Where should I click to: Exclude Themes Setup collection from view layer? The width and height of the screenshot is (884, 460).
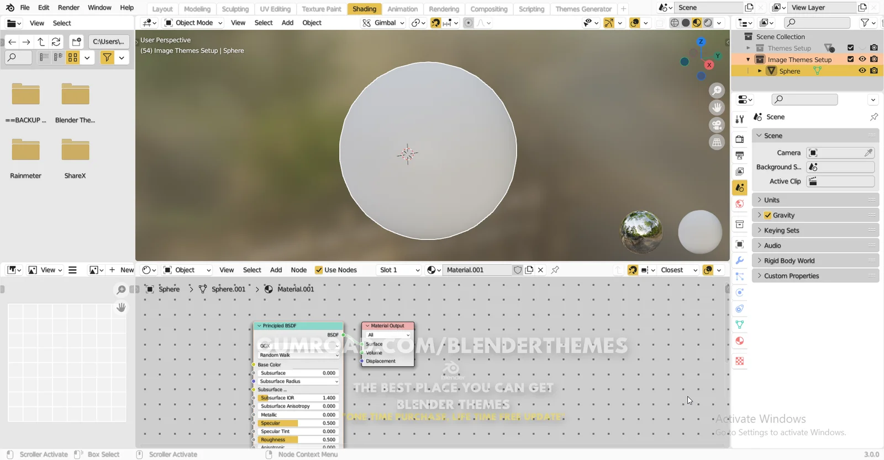click(850, 47)
